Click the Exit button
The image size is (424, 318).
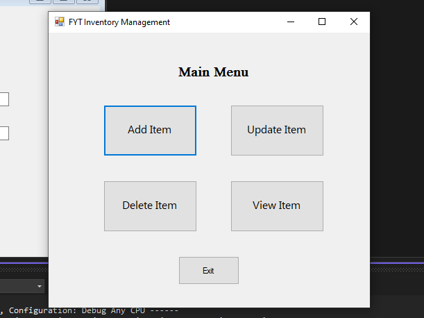click(x=209, y=270)
